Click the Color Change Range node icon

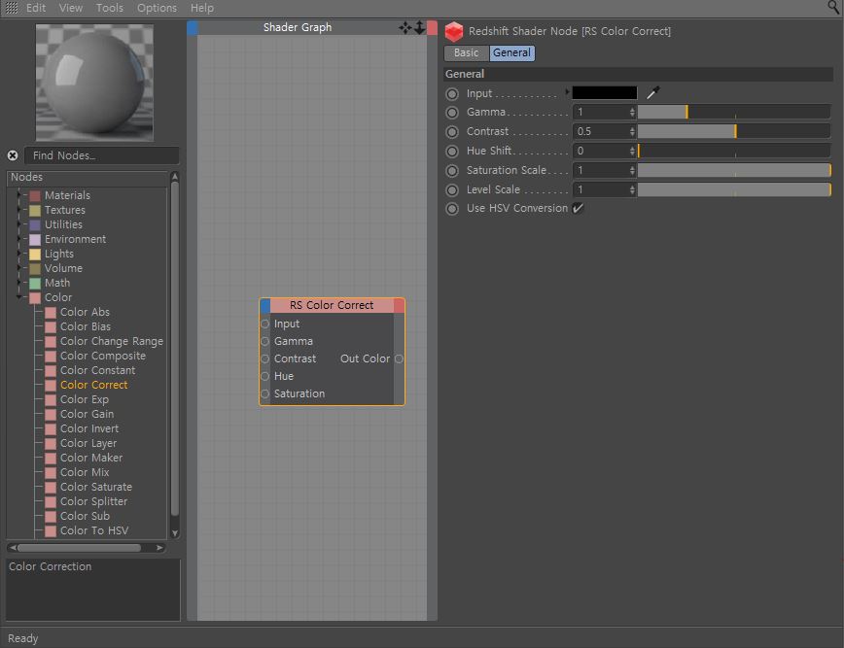tap(51, 341)
